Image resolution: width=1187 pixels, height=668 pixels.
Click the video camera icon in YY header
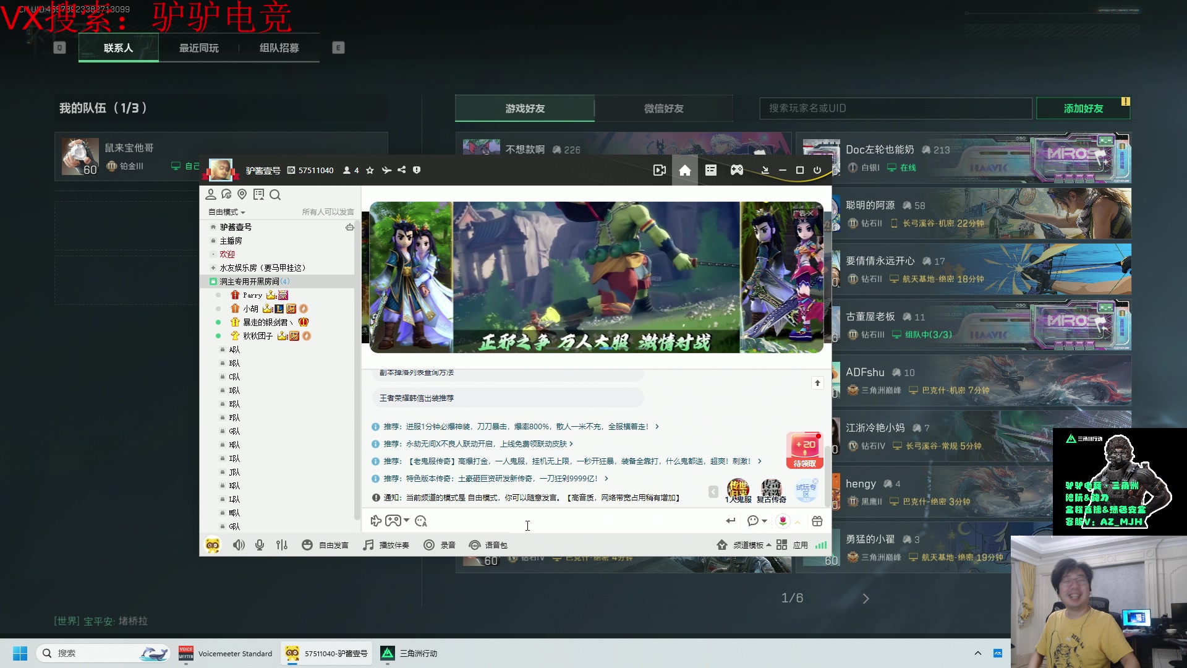point(660,170)
